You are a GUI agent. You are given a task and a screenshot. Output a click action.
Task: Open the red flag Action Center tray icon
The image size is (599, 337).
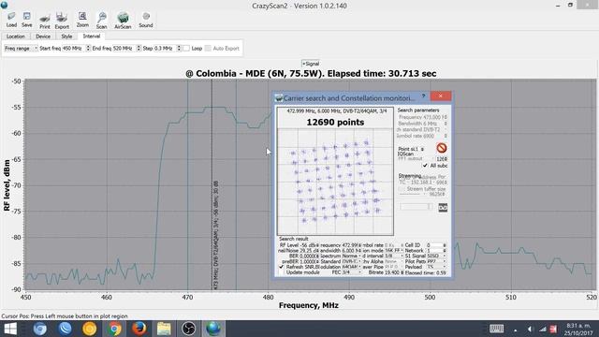click(x=553, y=329)
